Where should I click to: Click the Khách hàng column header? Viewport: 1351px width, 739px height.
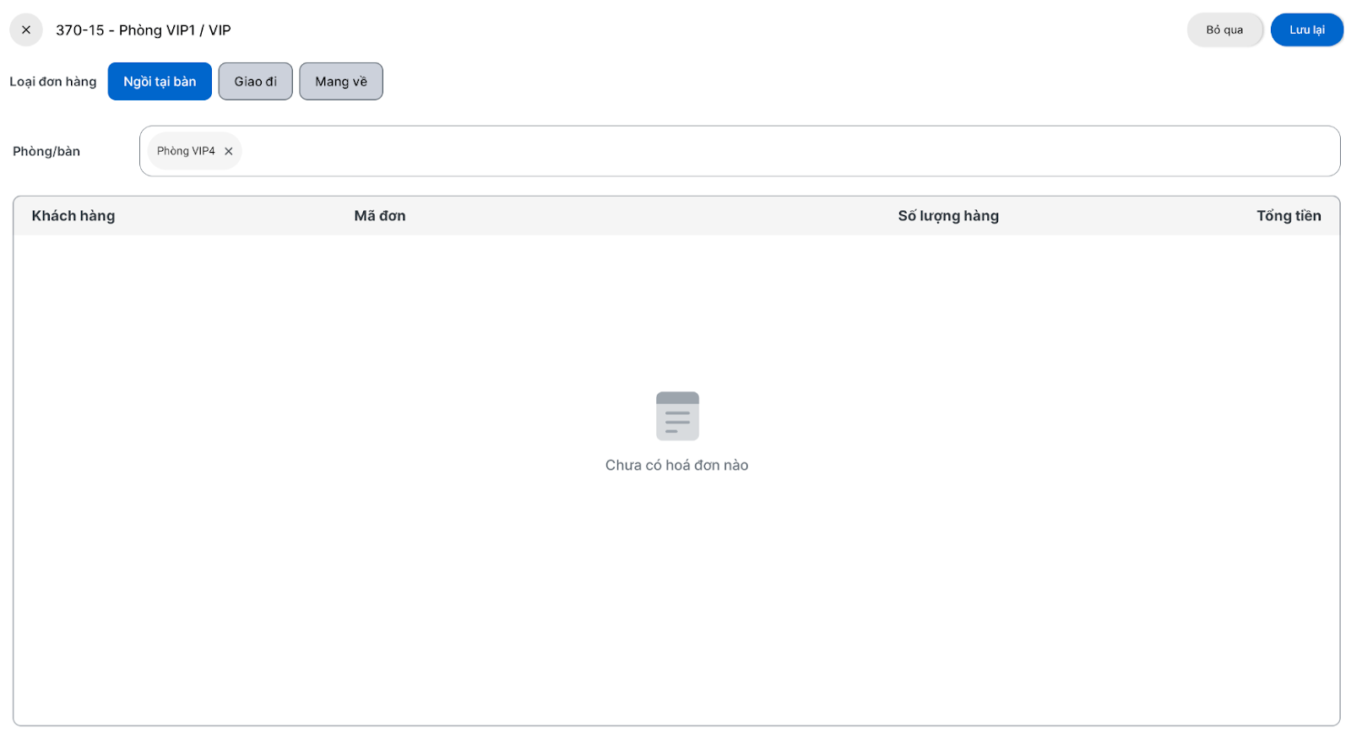click(73, 216)
